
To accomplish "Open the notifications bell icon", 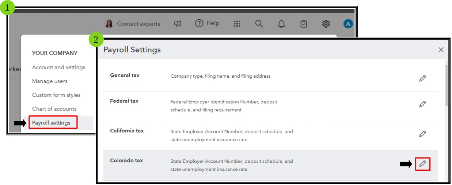I will (x=281, y=24).
